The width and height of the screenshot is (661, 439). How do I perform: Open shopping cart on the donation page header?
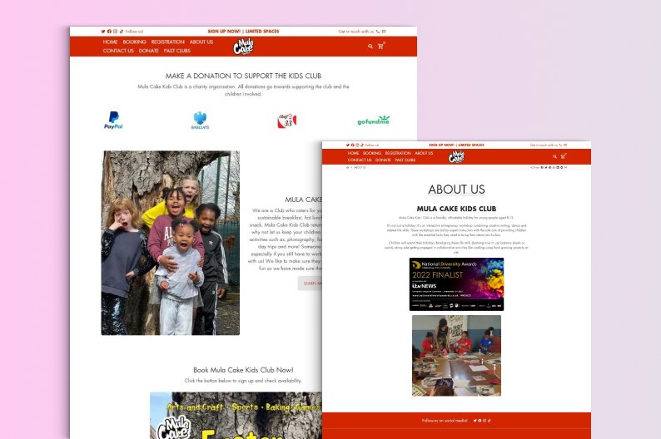(x=381, y=47)
